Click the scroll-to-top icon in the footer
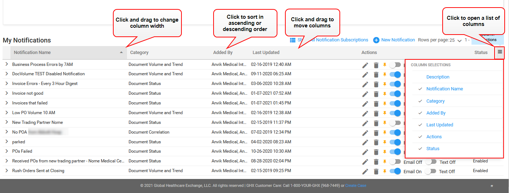Image resolution: width=509 pixels, height=193 pixels. (492, 186)
